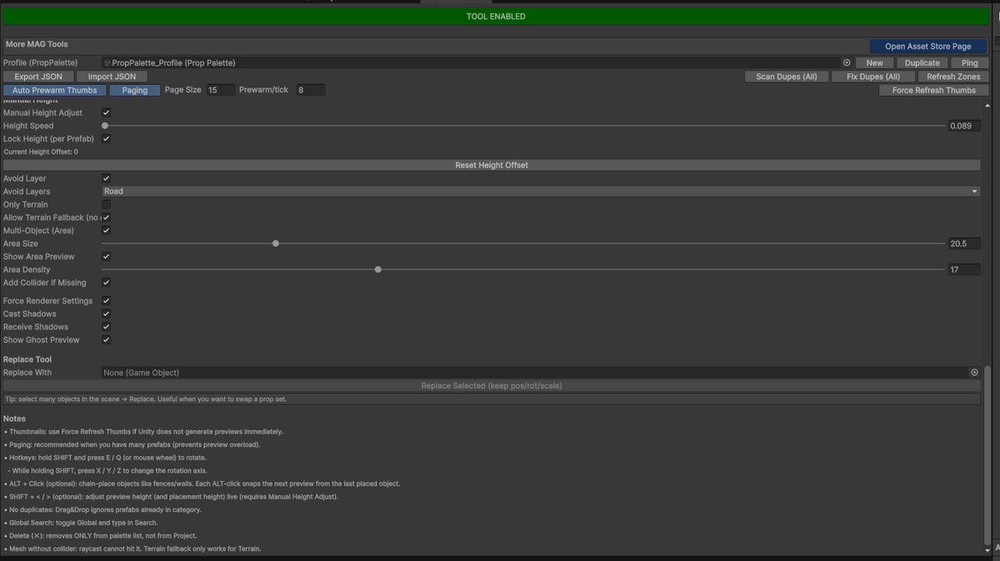Click the No duplicates note line
This screenshot has height=561, width=1000.
[x=102, y=509]
